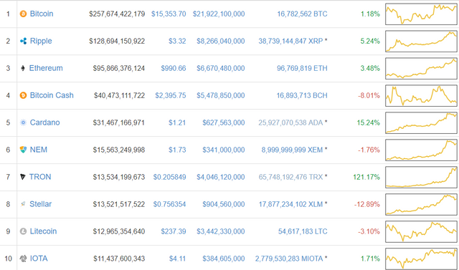Select TRON change value 121.17%
Viewport: 459px width, 270px height.
(x=366, y=177)
